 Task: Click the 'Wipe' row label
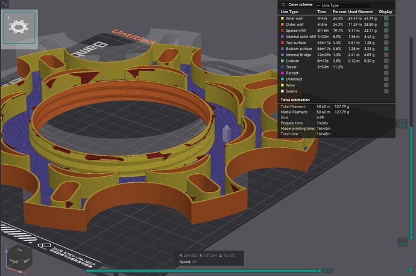(290, 85)
